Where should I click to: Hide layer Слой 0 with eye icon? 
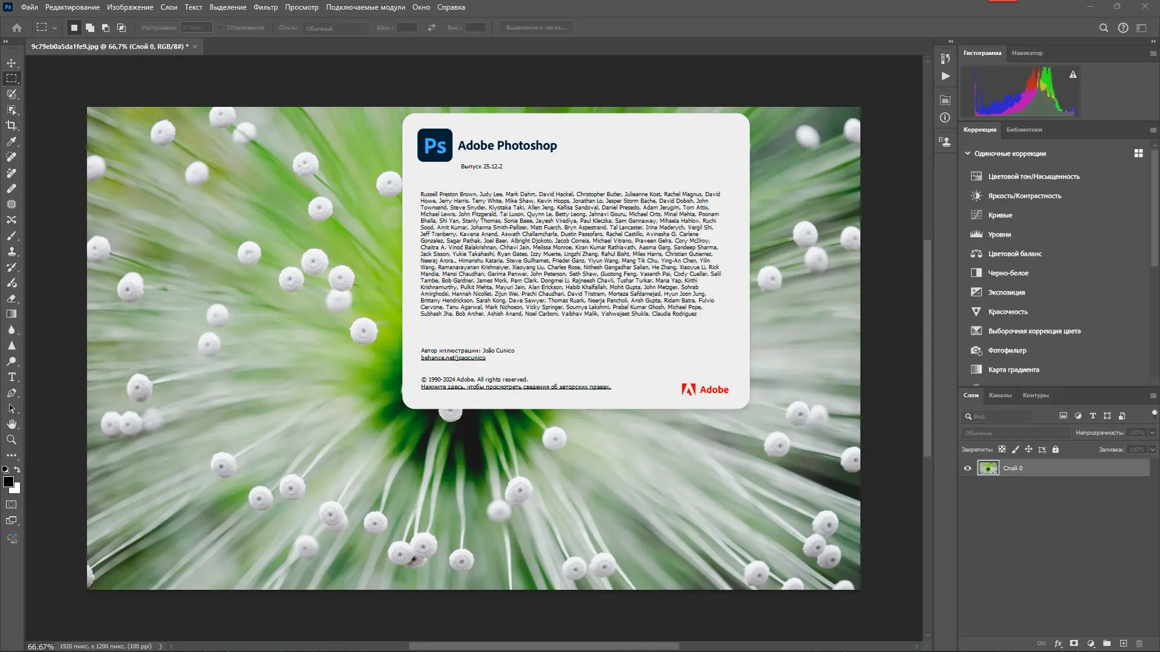click(x=967, y=468)
